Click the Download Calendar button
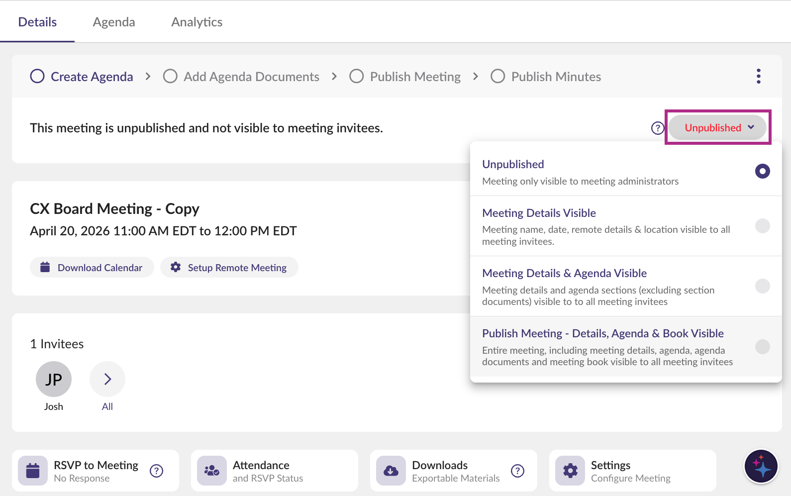Viewport: 791px width, 496px height. pos(92,268)
